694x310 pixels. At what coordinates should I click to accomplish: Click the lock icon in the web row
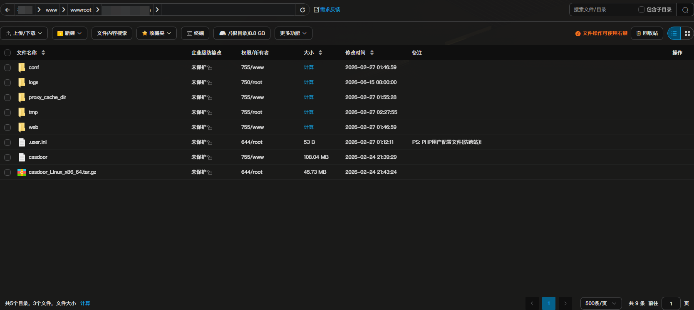(x=210, y=128)
